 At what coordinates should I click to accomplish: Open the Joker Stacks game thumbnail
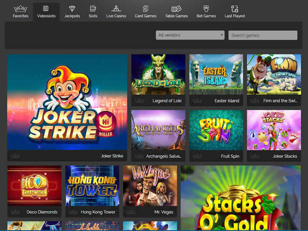coord(274,130)
